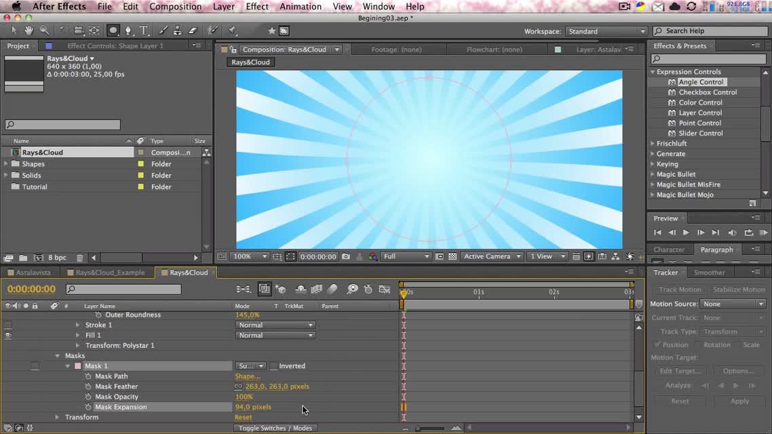Click the Search Help field
The image size is (772, 434).
click(710, 31)
